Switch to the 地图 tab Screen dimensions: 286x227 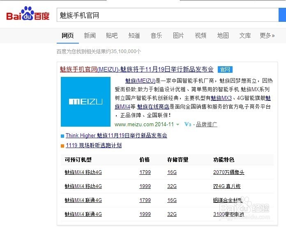pos(223,35)
